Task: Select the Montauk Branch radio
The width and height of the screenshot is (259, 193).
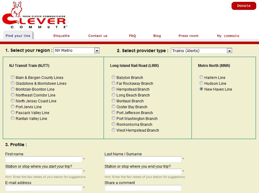Action: 113,101
